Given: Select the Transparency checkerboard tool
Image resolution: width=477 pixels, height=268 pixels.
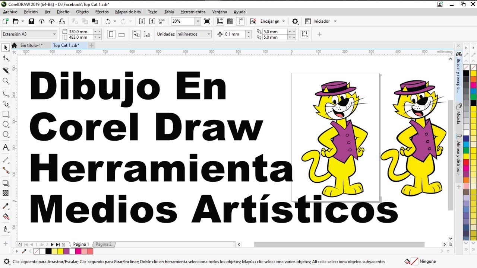Looking at the screenshot, I should pyautogui.click(x=6, y=193).
